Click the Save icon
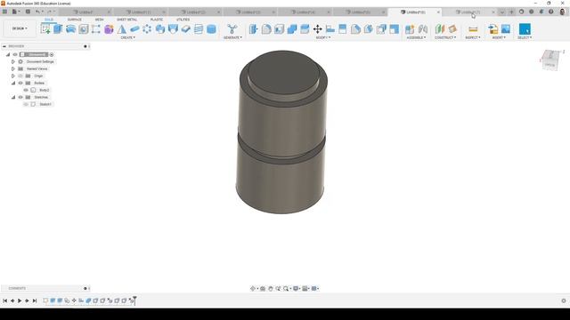Screen dimensions: 570x320 28,12
